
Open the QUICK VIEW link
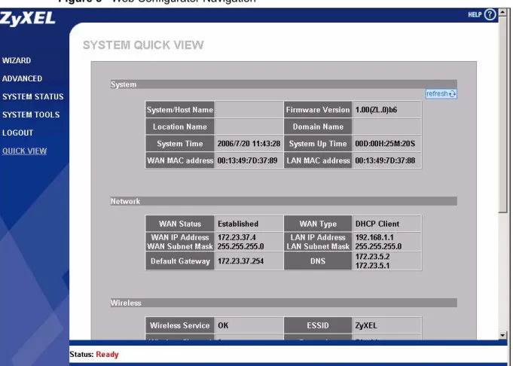[24, 151]
